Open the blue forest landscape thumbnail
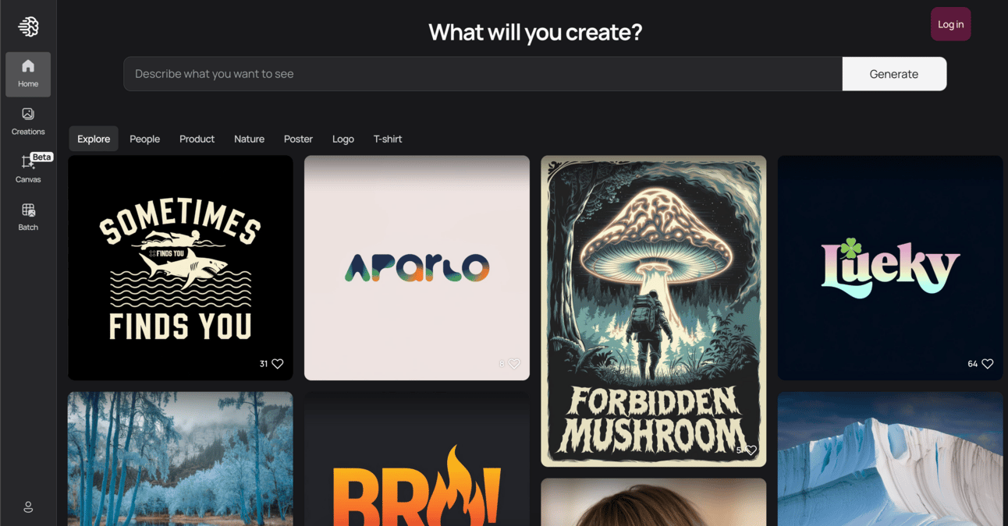 pos(180,459)
